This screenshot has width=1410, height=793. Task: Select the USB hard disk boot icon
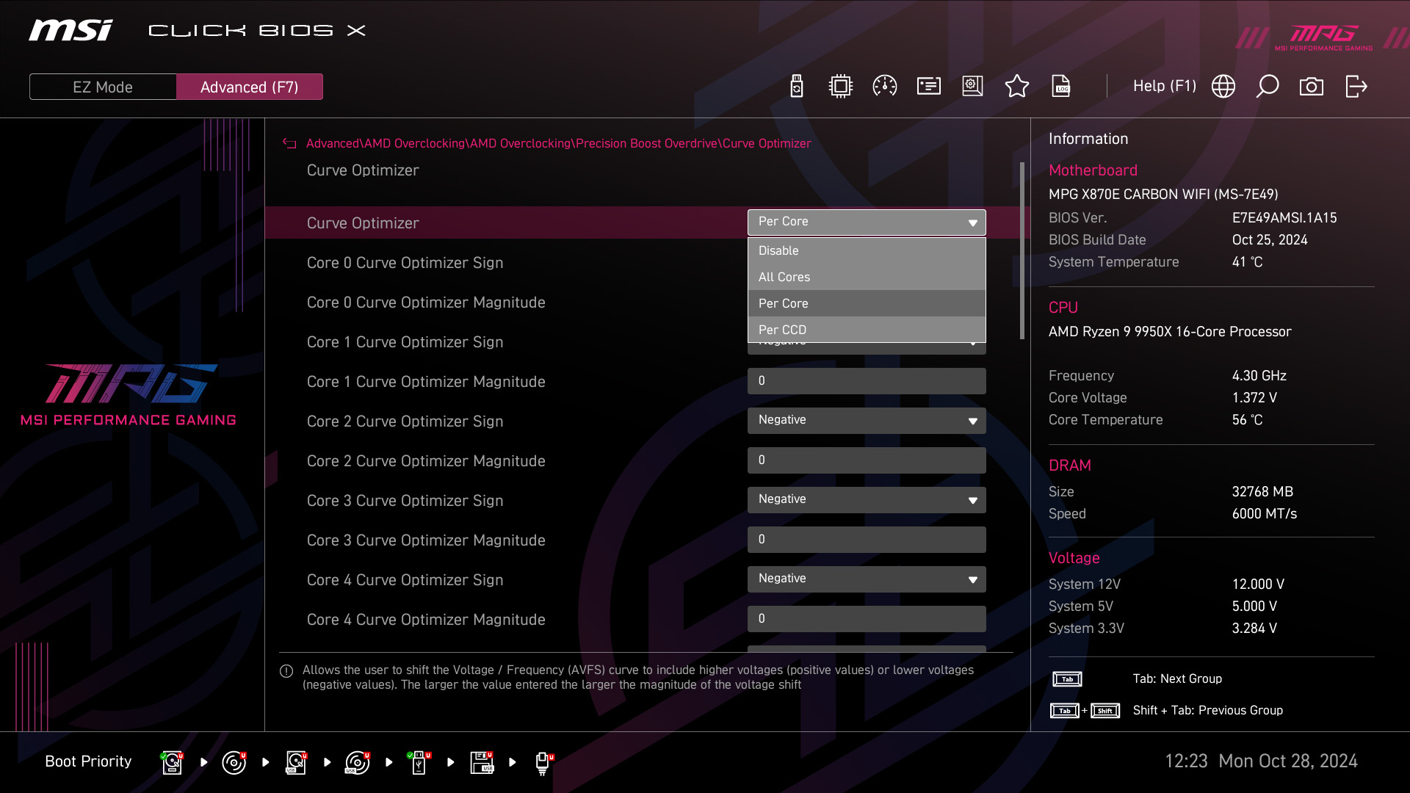[x=296, y=763]
